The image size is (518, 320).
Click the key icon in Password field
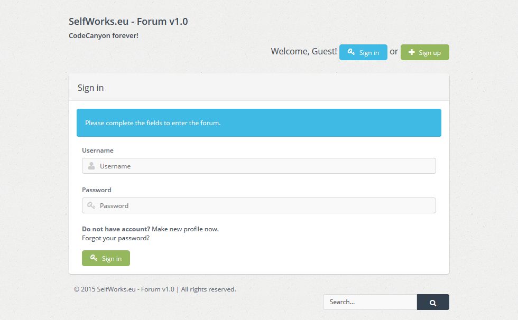point(91,205)
